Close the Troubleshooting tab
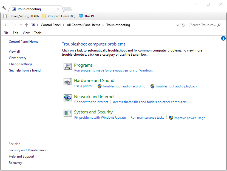The height and width of the screenshot is (171, 227). click(58, 9)
